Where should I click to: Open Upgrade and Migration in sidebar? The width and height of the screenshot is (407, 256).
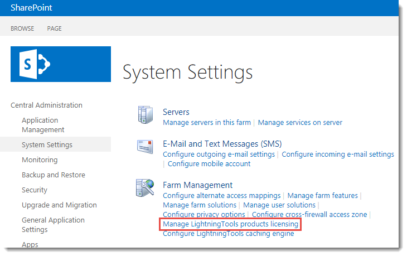59,205
